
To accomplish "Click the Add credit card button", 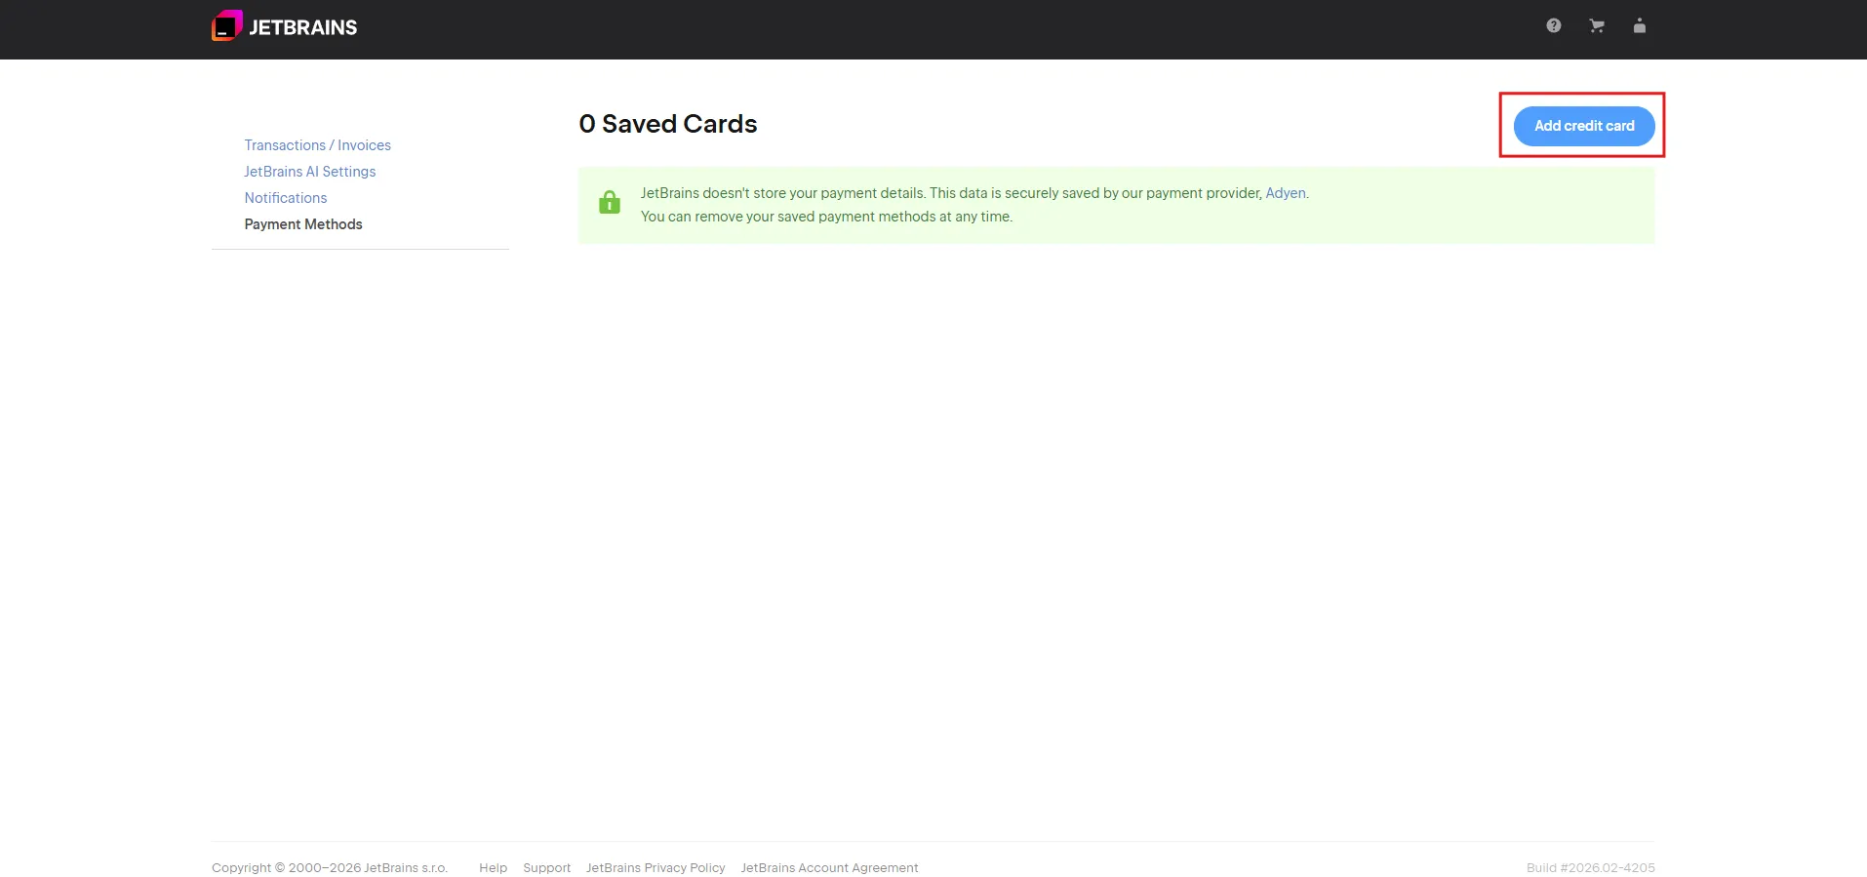I will pos(1584,126).
